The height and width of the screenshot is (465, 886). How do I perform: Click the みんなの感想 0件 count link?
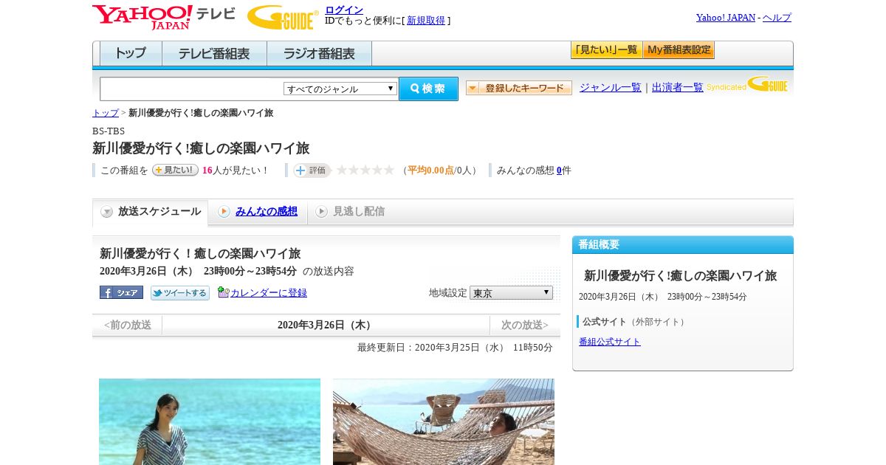(559, 170)
